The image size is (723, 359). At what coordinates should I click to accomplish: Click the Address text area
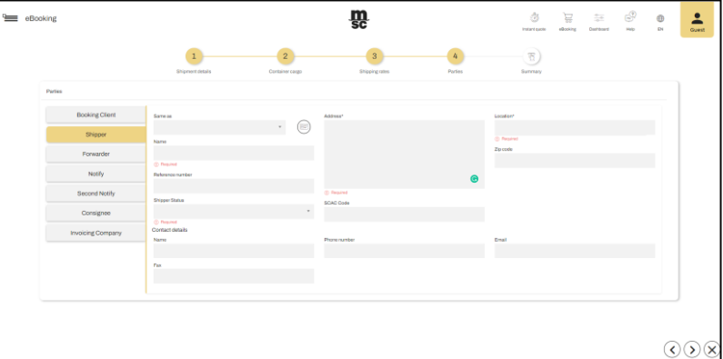tap(405, 155)
